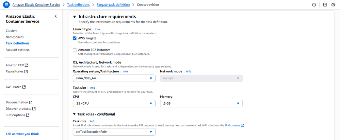The image size is (340, 140).
Task: Click the info circle icon in top bar
Action: [x=314, y=5]
